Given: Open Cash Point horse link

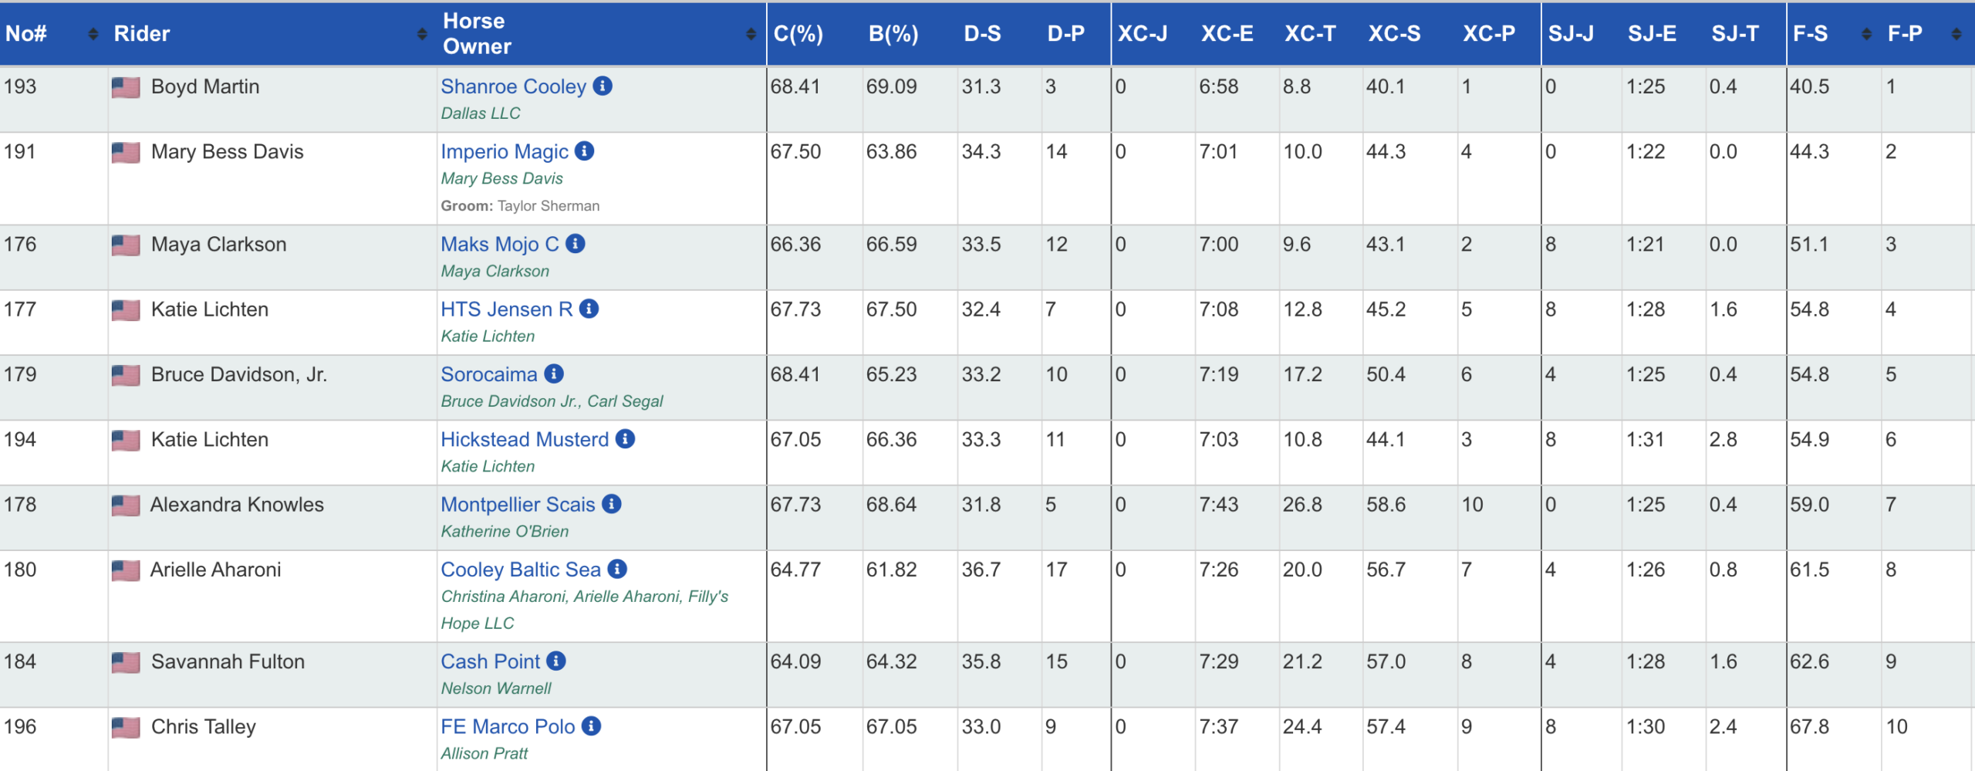Looking at the screenshot, I should click(x=490, y=661).
